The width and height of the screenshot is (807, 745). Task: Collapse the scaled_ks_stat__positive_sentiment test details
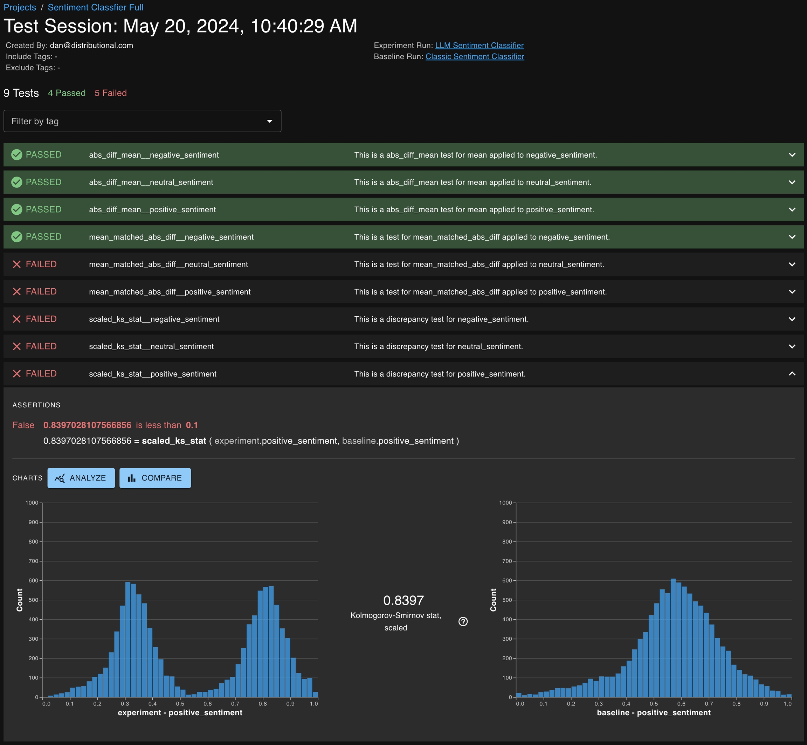click(x=792, y=374)
